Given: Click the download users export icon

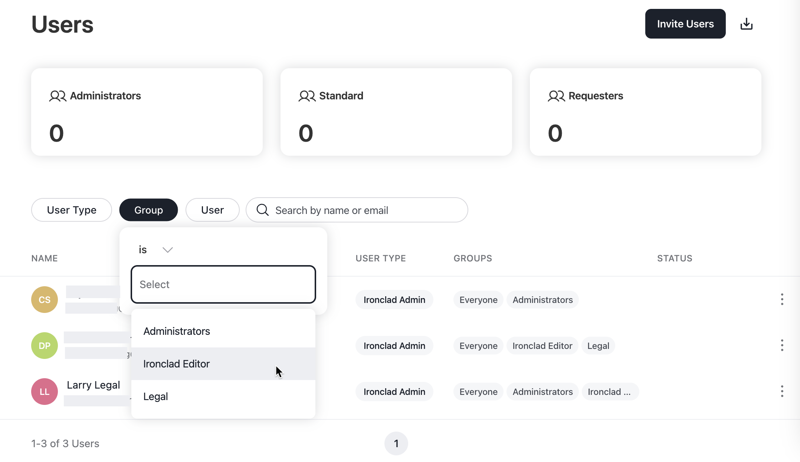Looking at the screenshot, I should click(x=746, y=24).
